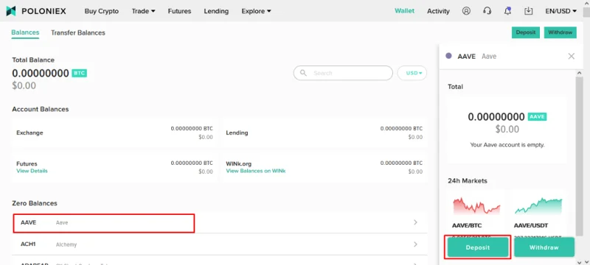The height and width of the screenshot is (265, 590).
Task: Open the notifications bell
Action: click(507, 11)
